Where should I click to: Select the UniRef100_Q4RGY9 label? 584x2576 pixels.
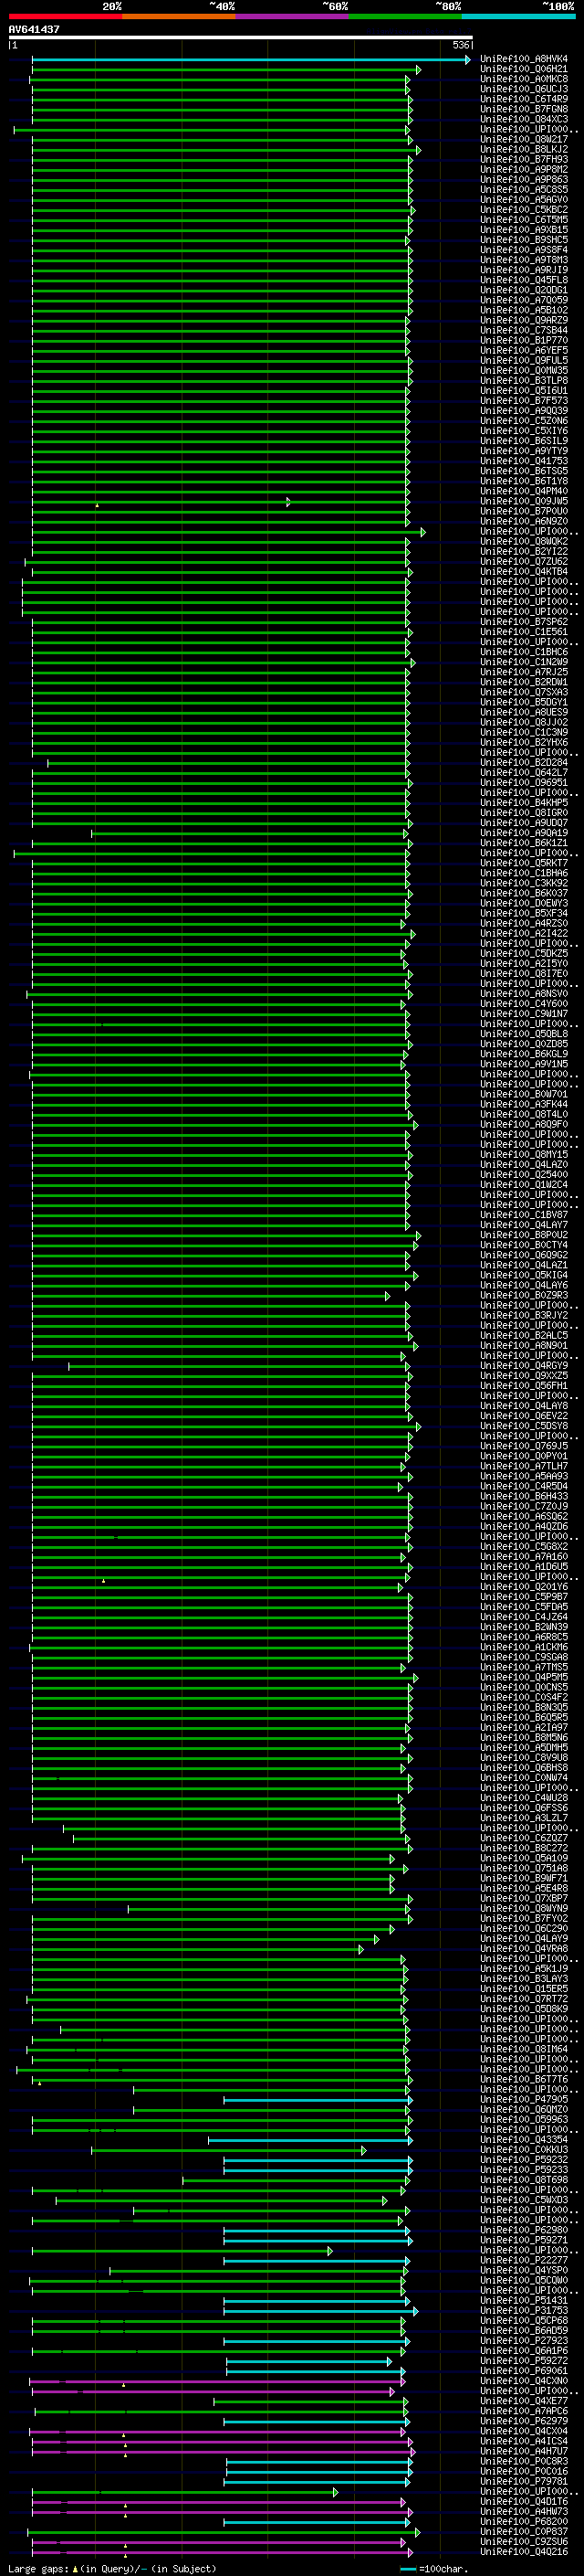524,1366
